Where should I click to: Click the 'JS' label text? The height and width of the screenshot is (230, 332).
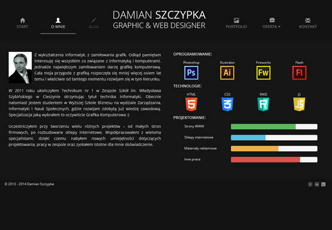[299, 94]
